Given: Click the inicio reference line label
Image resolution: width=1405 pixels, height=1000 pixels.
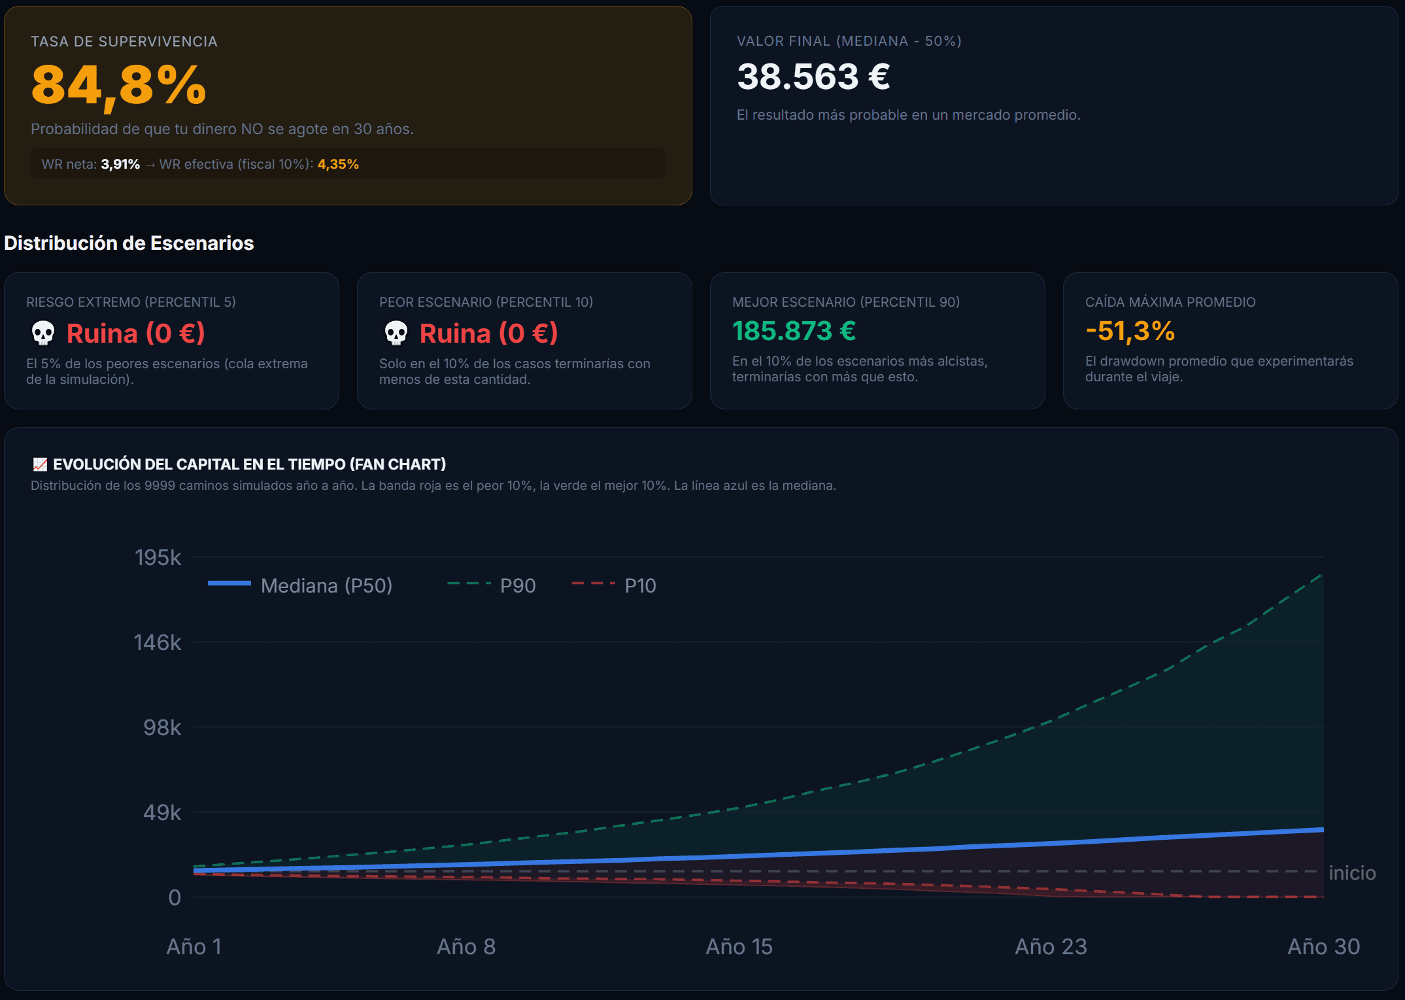Looking at the screenshot, I should coord(1352,873).
